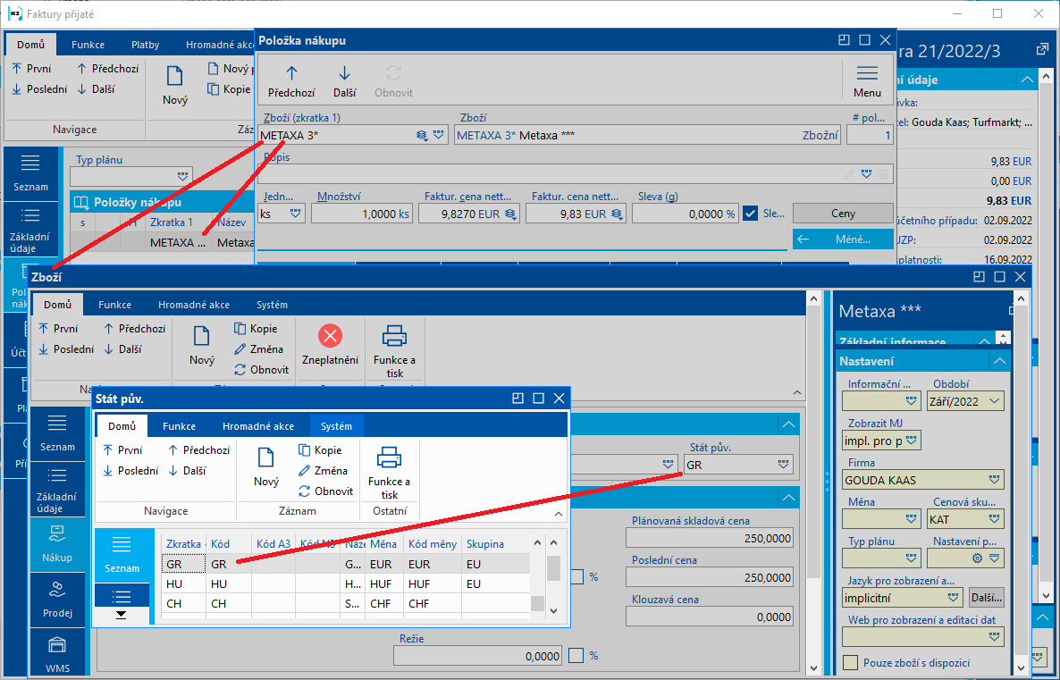Image resolution: width=1060 pixels, height=680 pixels.
Task: Open the Menu hamburger in Položka nákupu
Action: (x=867, y=73)
